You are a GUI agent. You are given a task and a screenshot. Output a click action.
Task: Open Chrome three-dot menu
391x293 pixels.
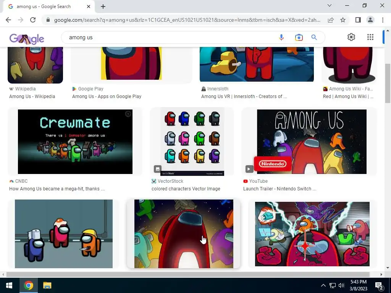(x=383, y=20)
